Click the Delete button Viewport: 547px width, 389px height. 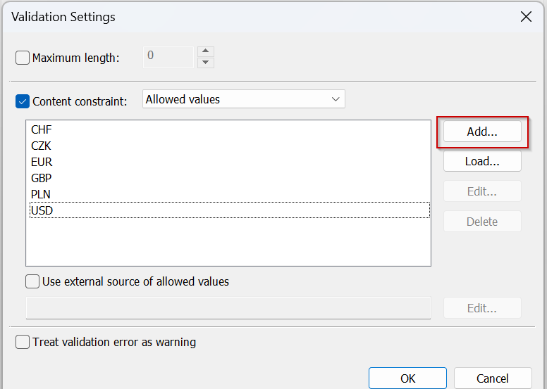pos(482,221)
